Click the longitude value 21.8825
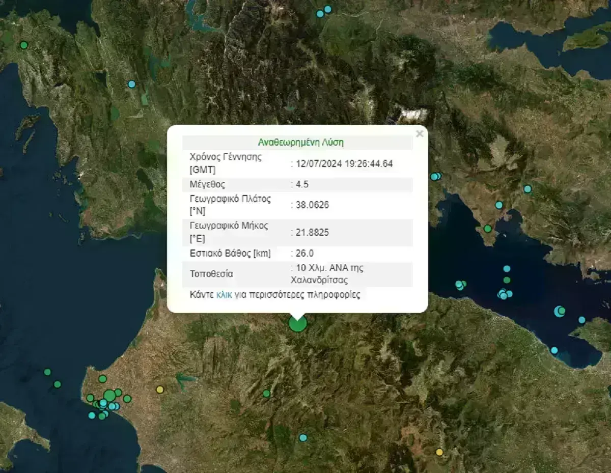611x473 pixels. coord(313,233)
